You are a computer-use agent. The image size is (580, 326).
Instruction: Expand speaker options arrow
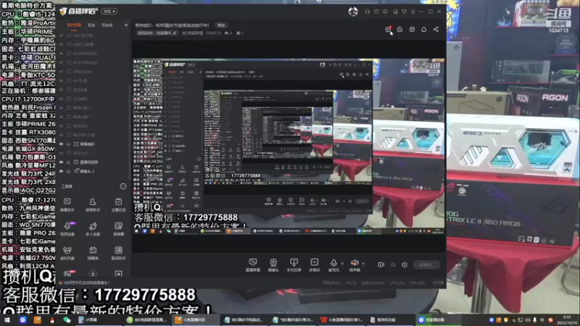363,263
